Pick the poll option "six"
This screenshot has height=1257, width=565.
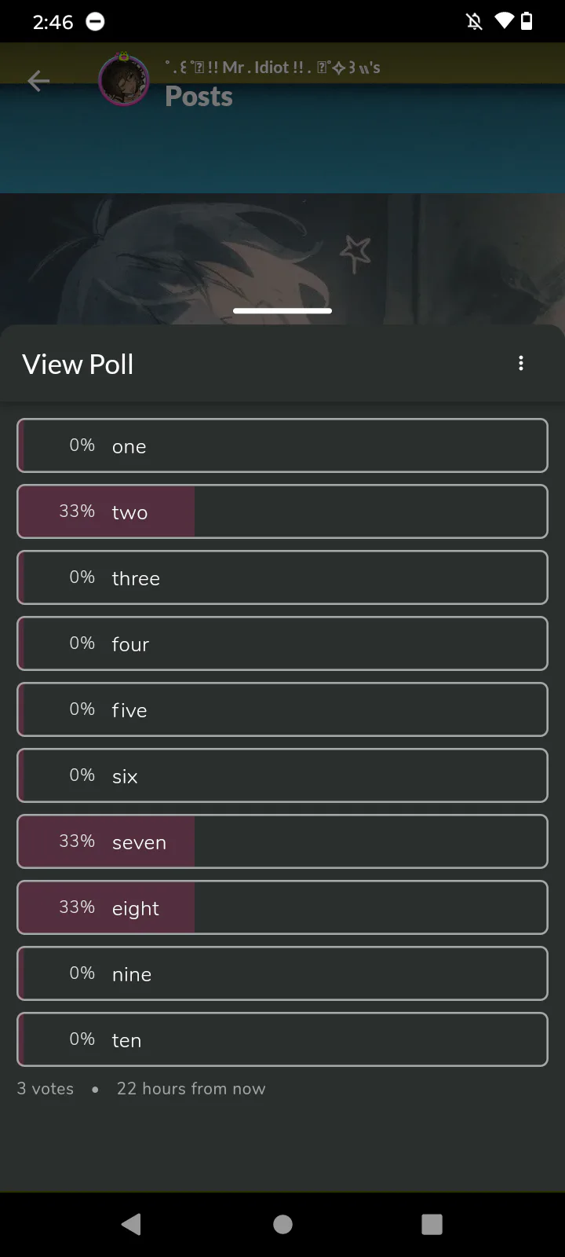point(282,775)
